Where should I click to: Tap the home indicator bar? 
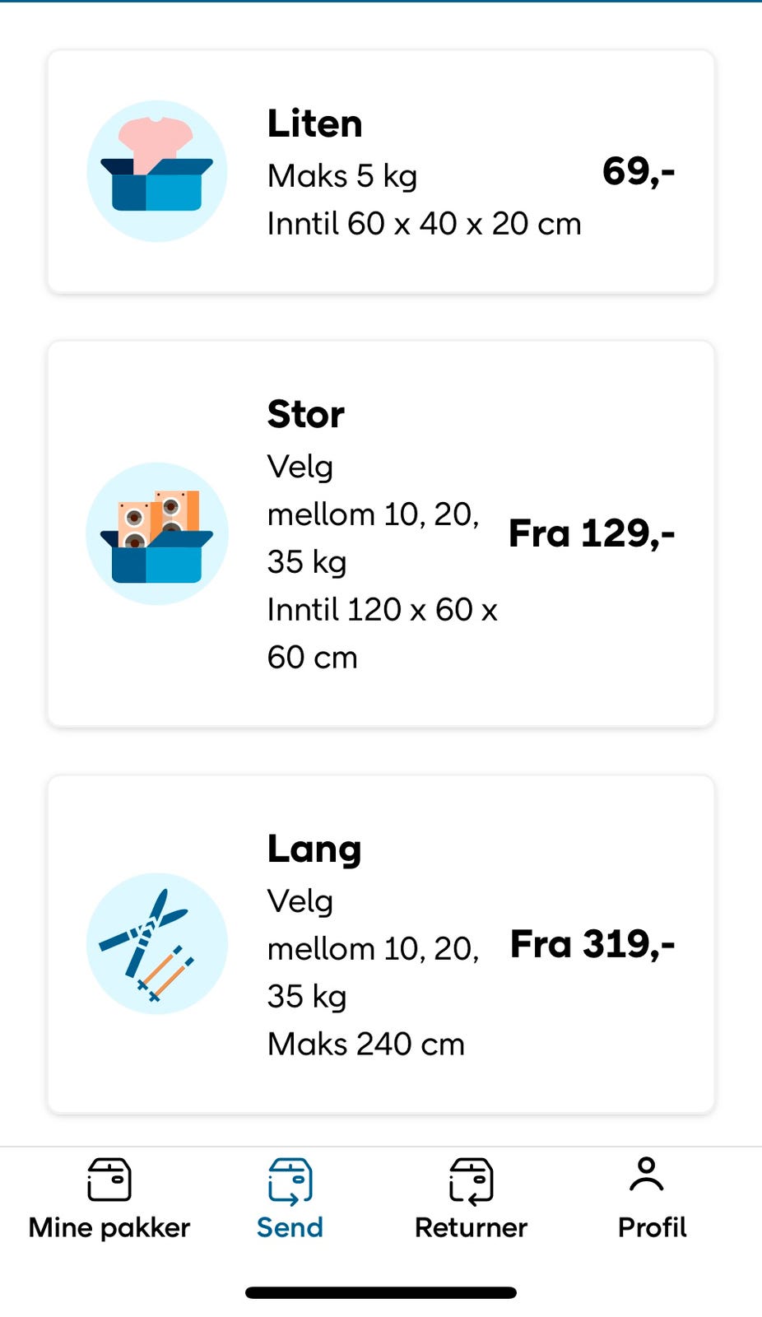pos(381,1292)
